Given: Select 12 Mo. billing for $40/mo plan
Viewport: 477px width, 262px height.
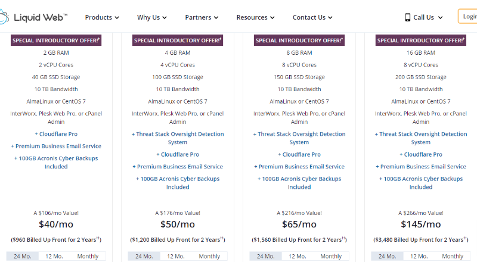Looking at the screenshot, I should point(54,256).
